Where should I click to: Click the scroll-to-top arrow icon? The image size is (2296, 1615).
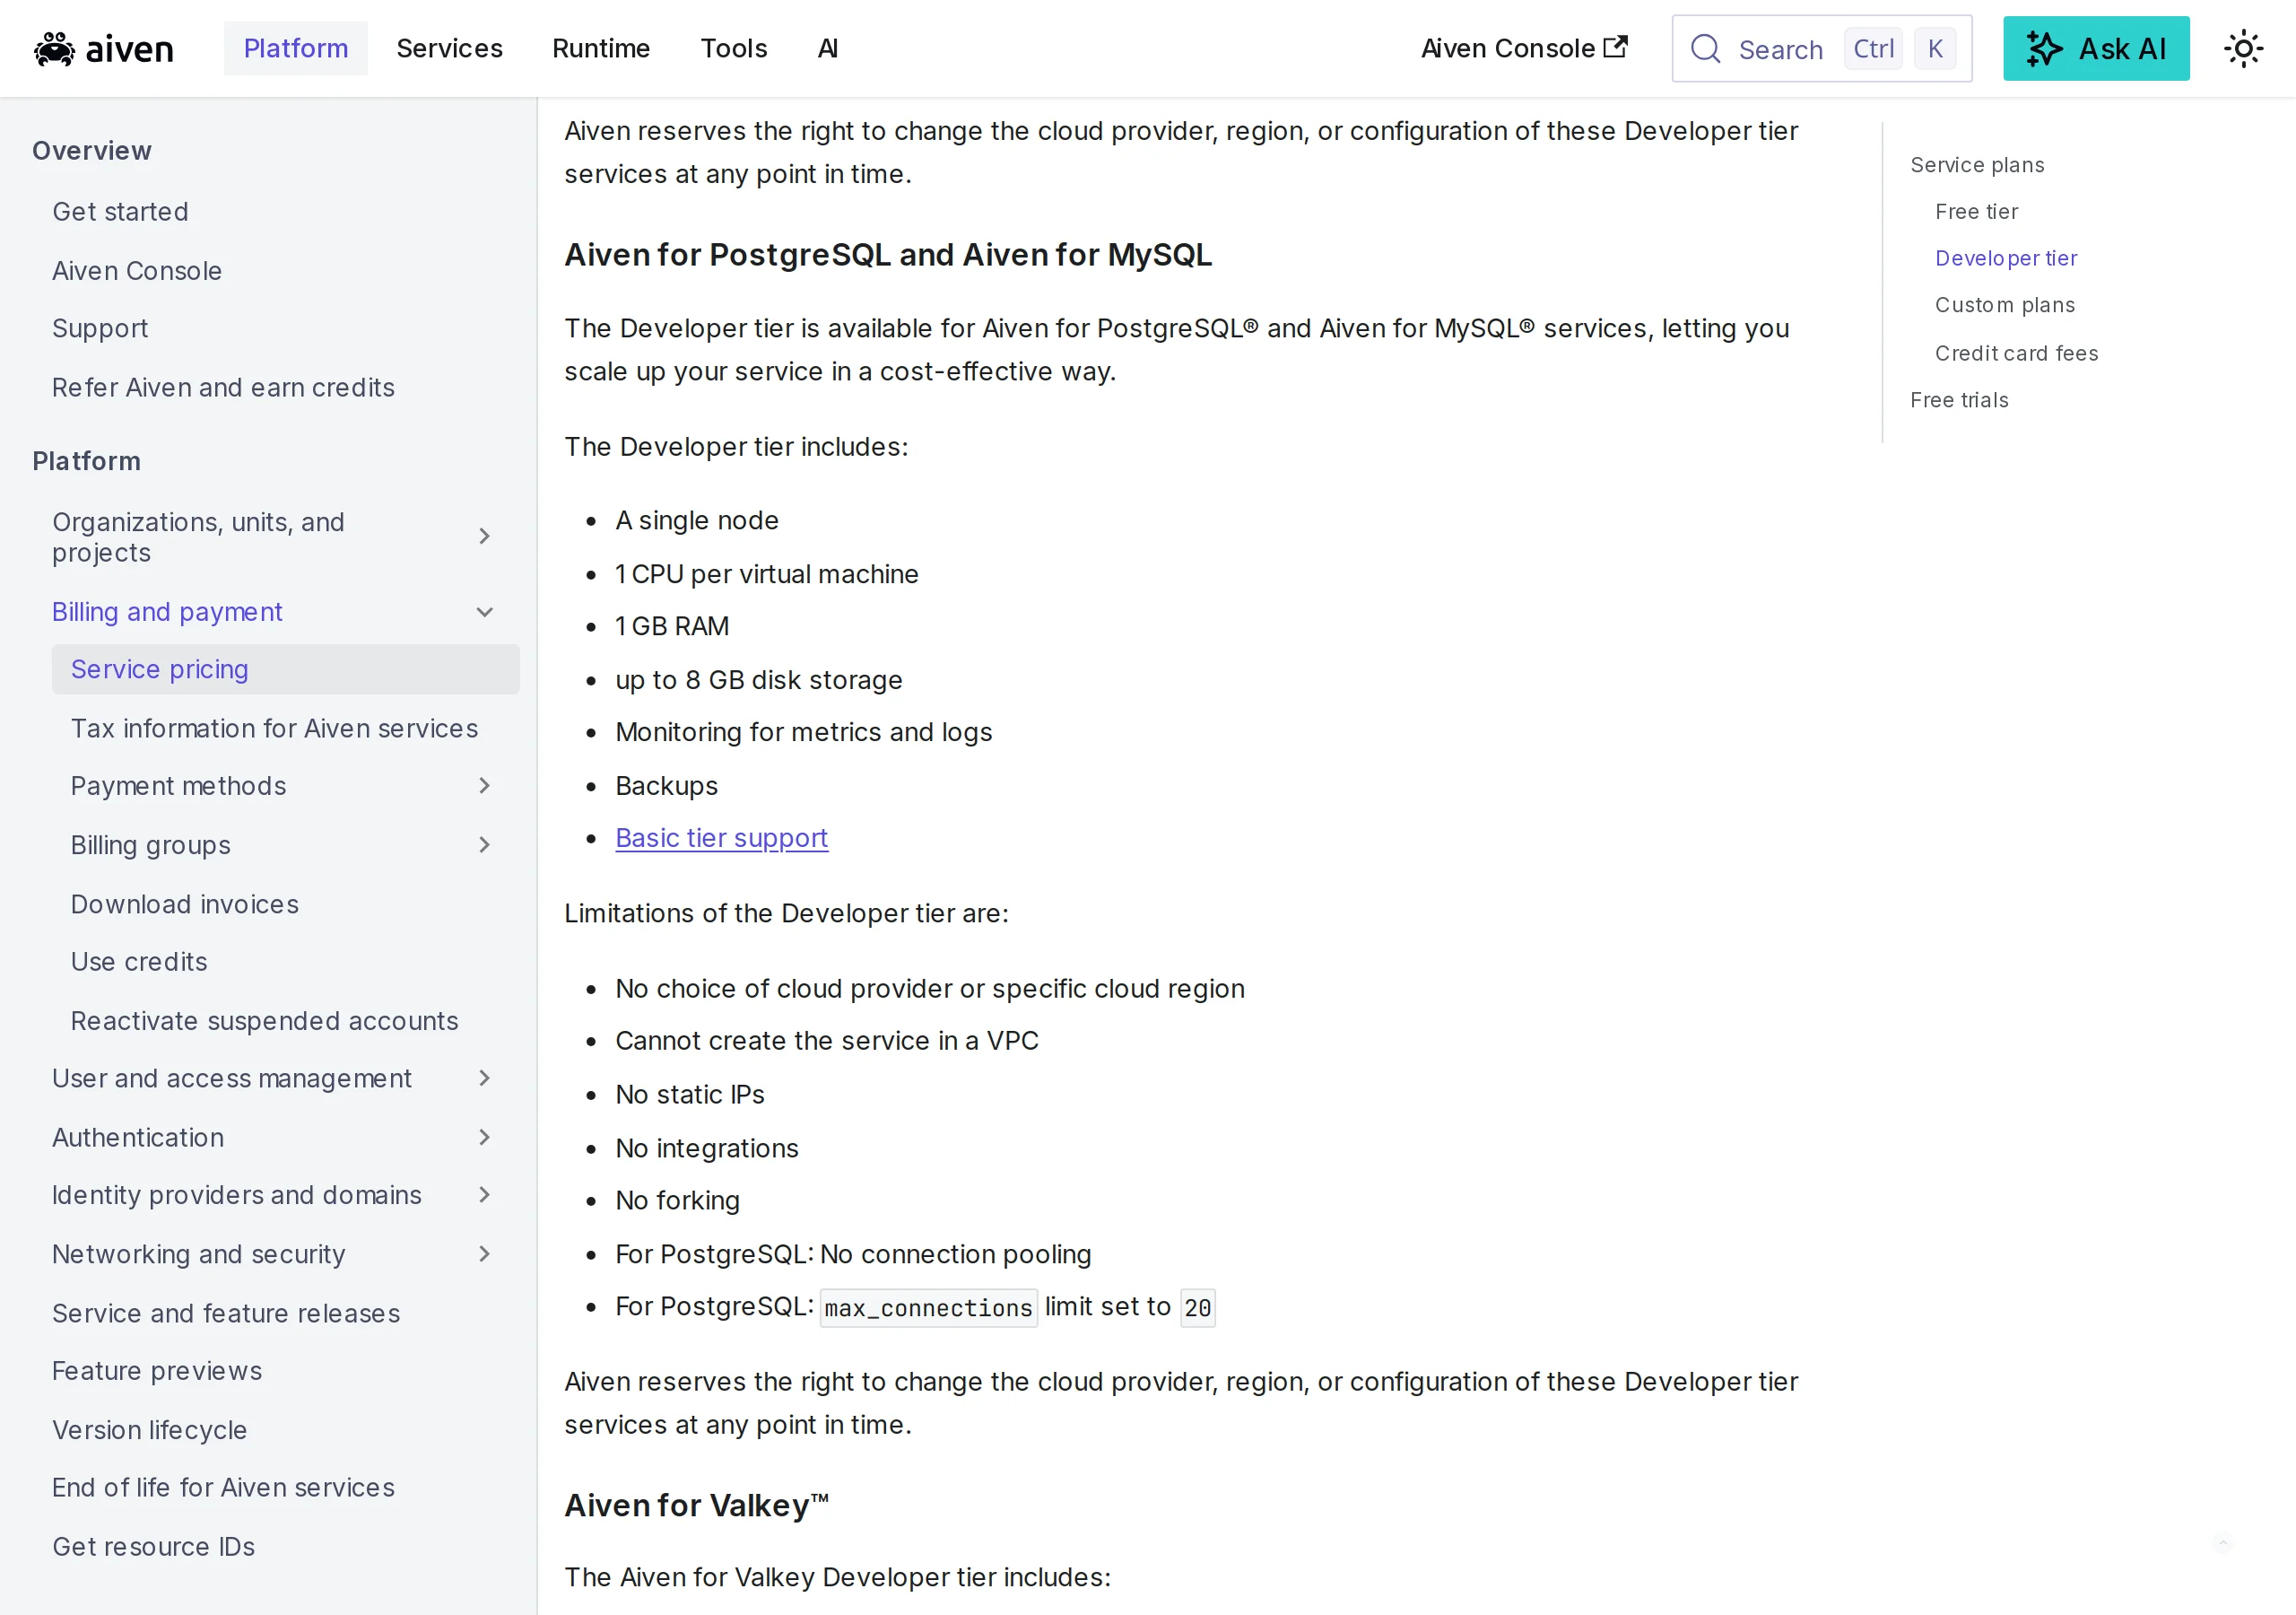2222,1543
